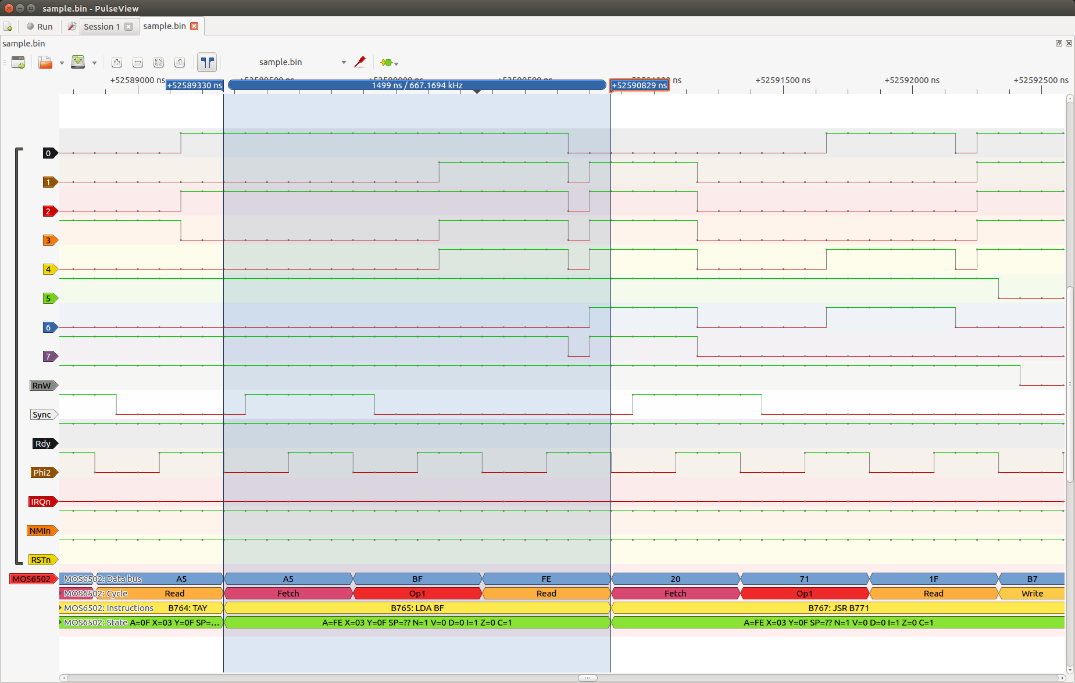Image resolution: width=1075 pixels, height=683 pixels.
Task: Click the zoom 1:1 icon
Action: 180,62
